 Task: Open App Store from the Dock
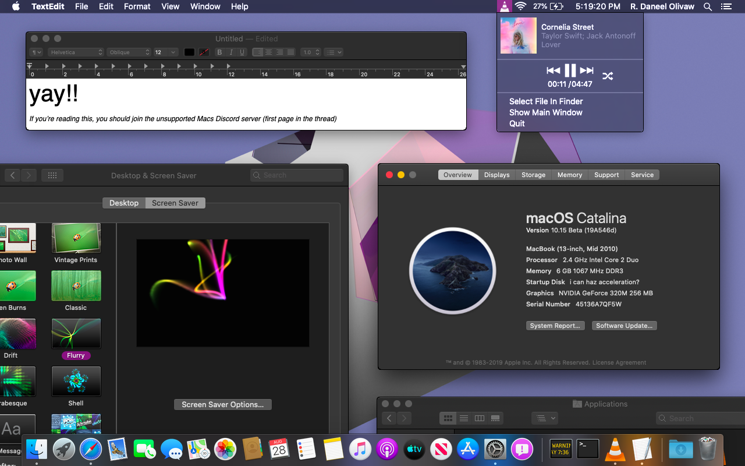coord(468,449)
